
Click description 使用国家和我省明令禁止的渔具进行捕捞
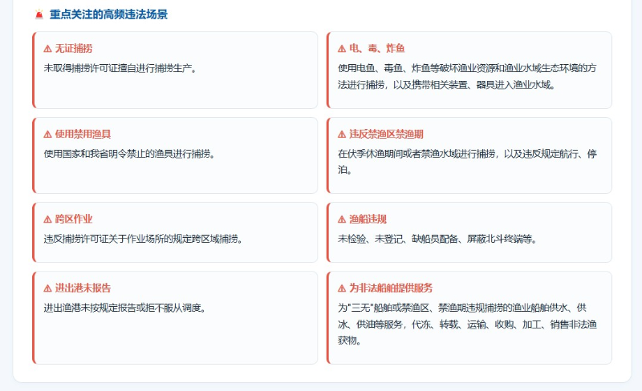click(129, 154)
